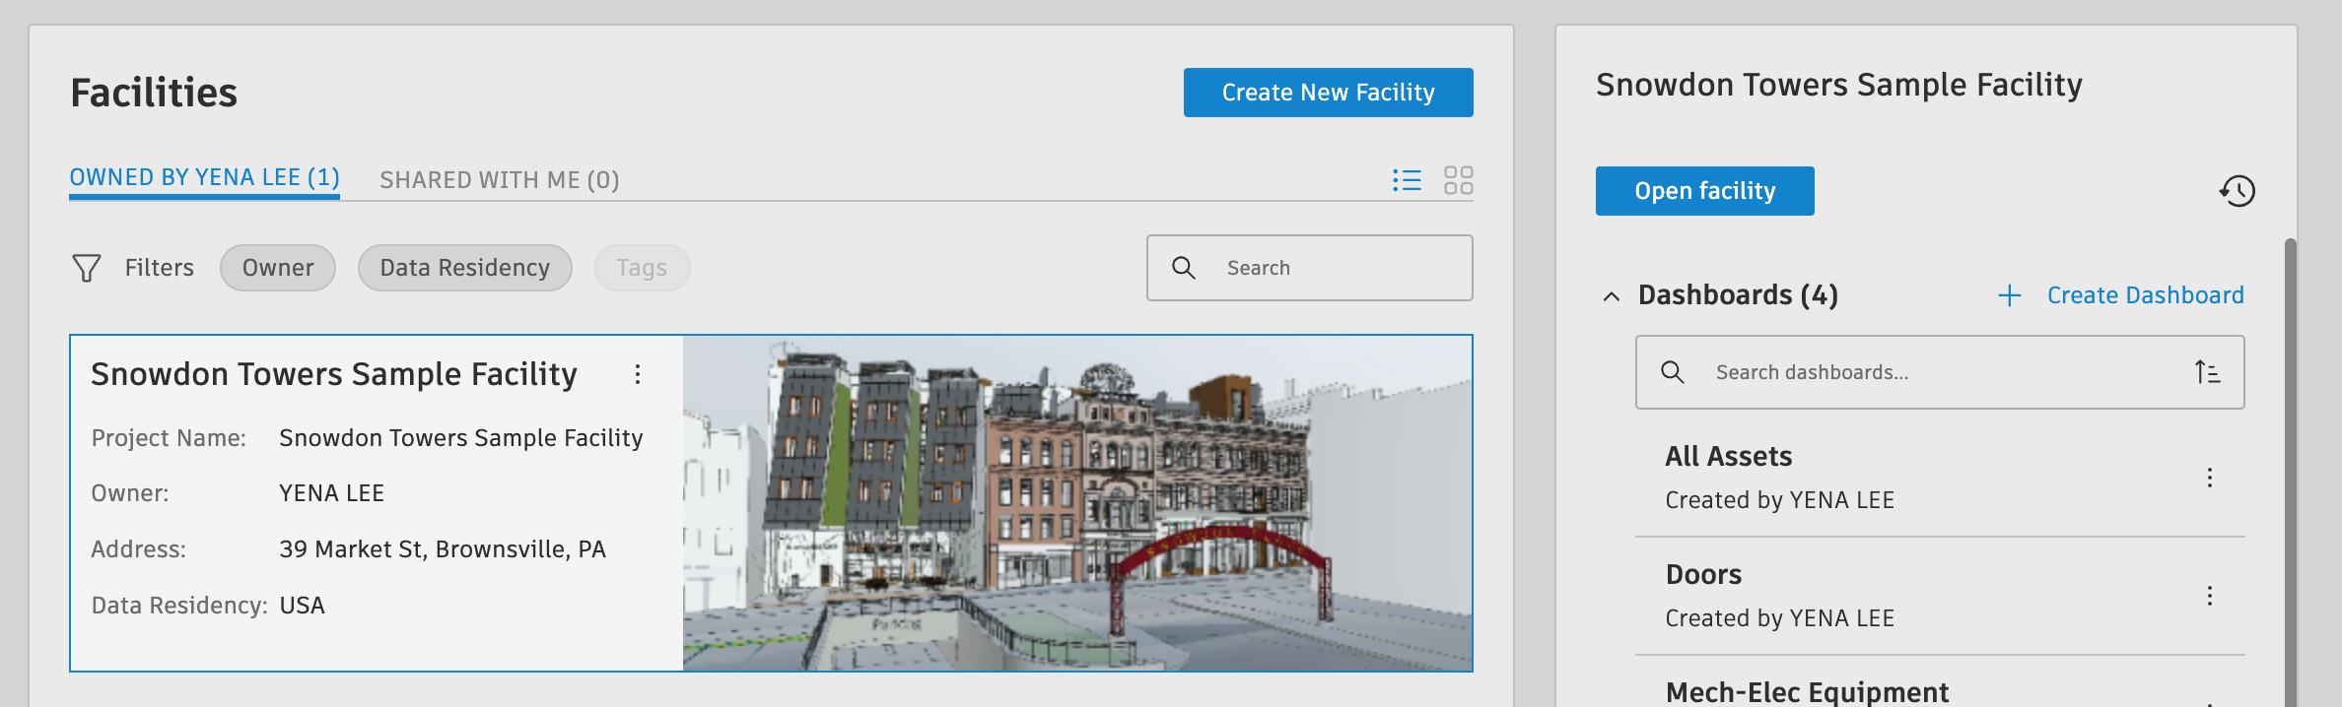Image resolution: width=2342 pixels, height=707 pixels.
Task: Open All Assets dashboard options menu
Action: [x=2210, y=478]
